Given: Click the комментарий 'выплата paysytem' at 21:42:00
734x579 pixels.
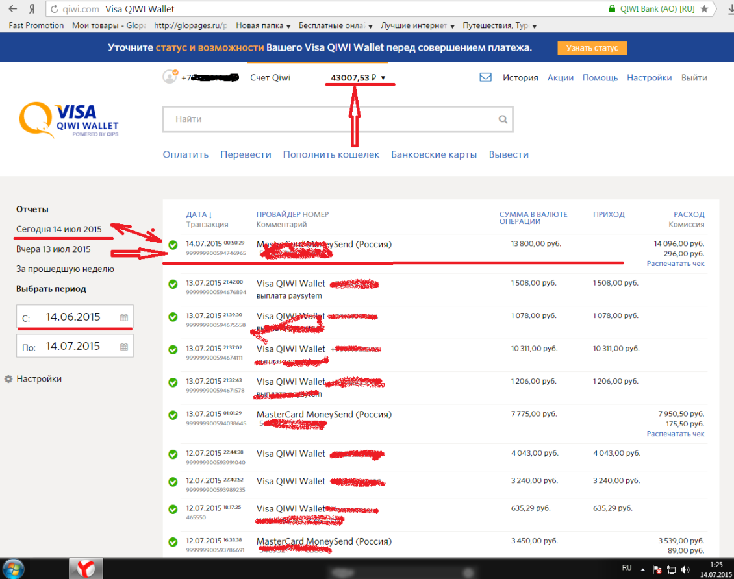Looking at the screenshot, I should click(x=289, y=296).
